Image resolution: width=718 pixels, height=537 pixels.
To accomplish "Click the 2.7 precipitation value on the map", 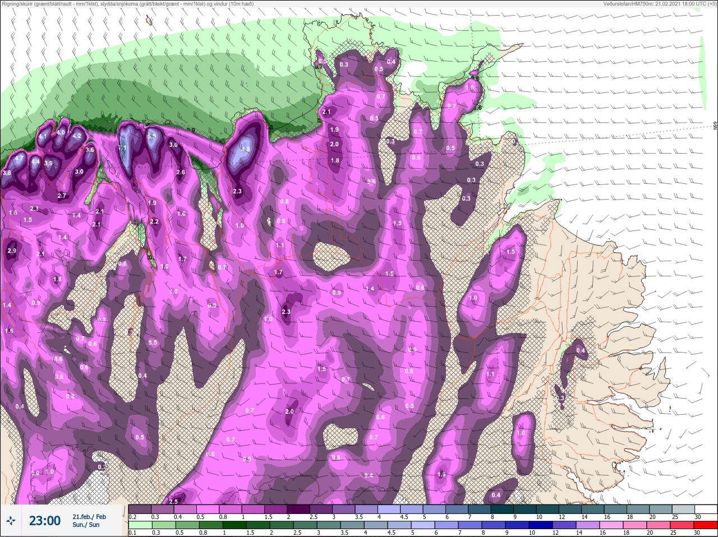I will [62, 196].
